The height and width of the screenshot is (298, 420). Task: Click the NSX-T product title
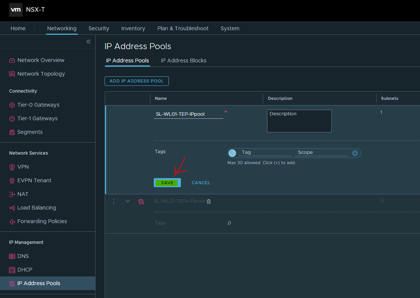[x=36, y=10]
